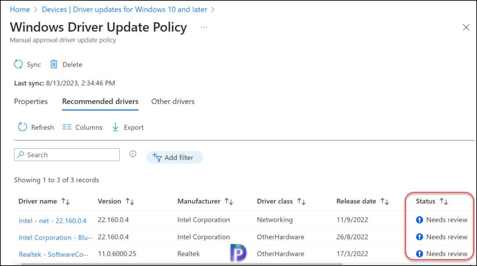The height and width of the screenshot is (266, 477).
Task: Open the Intel - net - 22.160.0.4 driver
Action: (x=53, y=221)
